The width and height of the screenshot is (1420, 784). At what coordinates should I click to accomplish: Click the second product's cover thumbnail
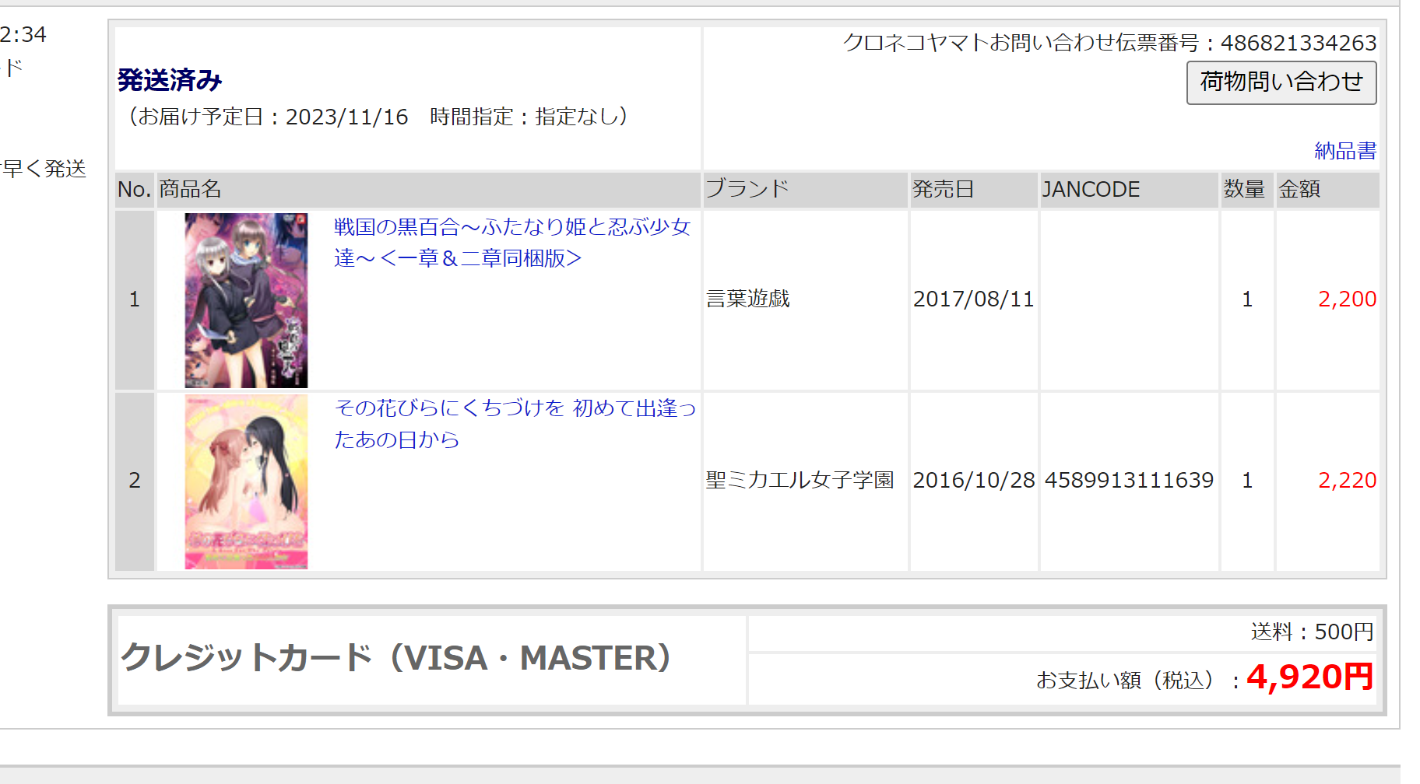(x=246, y=481)
